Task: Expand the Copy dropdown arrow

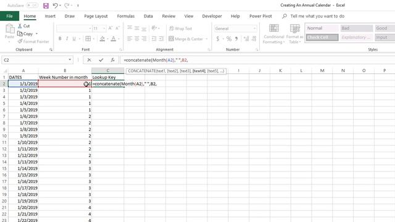Action: coord(37,34)
